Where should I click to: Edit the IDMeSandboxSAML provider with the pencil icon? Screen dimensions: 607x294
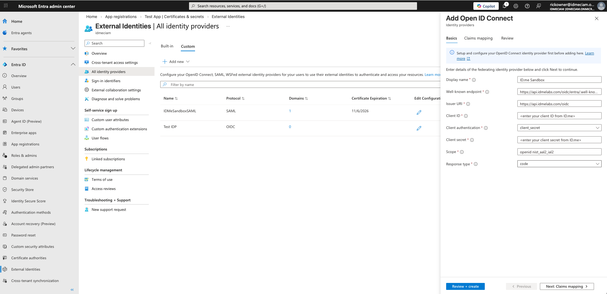pyautogui.click(x=419, y=112)
